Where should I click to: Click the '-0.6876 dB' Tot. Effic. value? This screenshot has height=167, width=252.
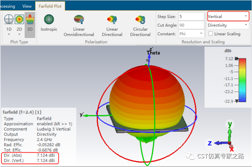[x=48, y=150]
